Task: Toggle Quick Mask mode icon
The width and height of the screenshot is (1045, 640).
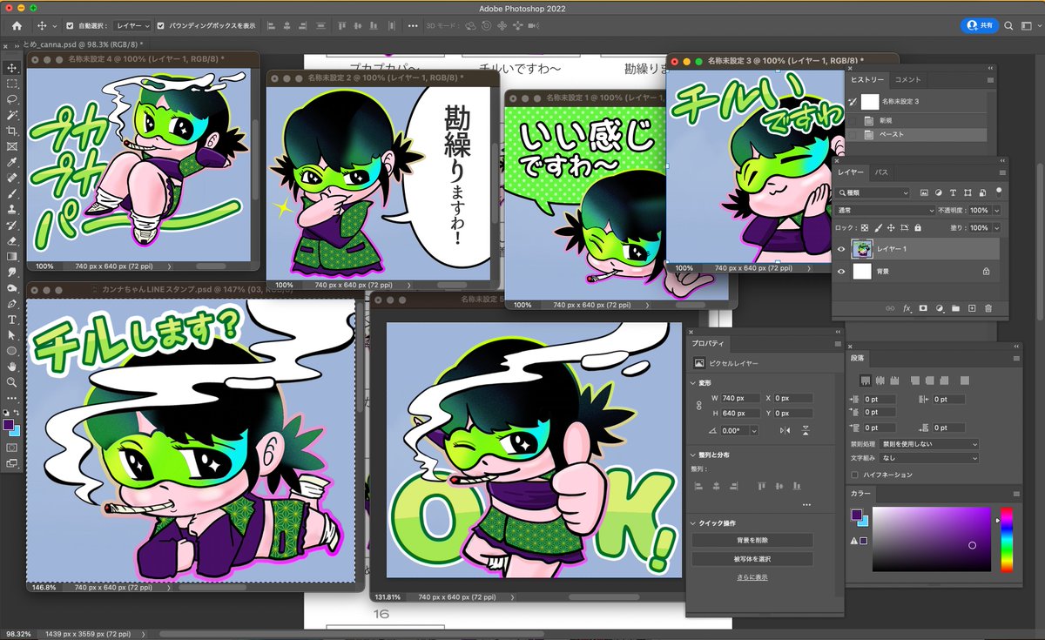Action: 12,448
